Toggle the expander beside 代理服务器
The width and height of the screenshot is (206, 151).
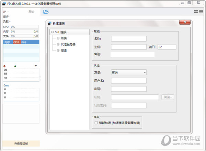tap(58, 44)
